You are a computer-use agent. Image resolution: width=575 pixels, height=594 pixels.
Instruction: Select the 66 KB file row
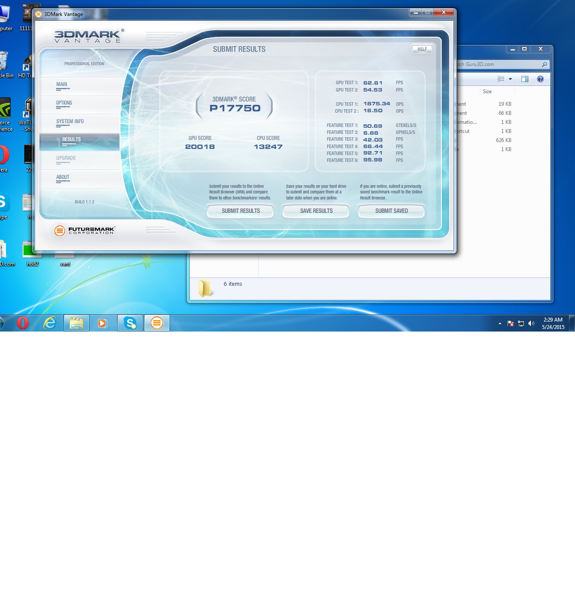click(484, 113)
